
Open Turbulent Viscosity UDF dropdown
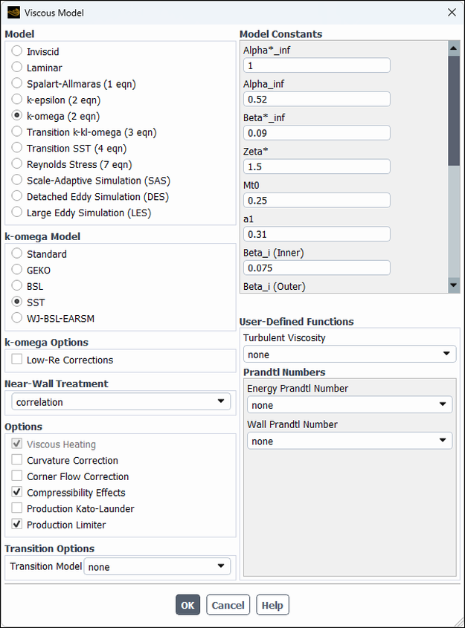tap(350, 355)
